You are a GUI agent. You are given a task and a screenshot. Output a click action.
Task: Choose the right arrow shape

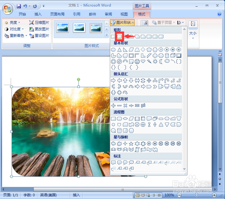(113, 81)
